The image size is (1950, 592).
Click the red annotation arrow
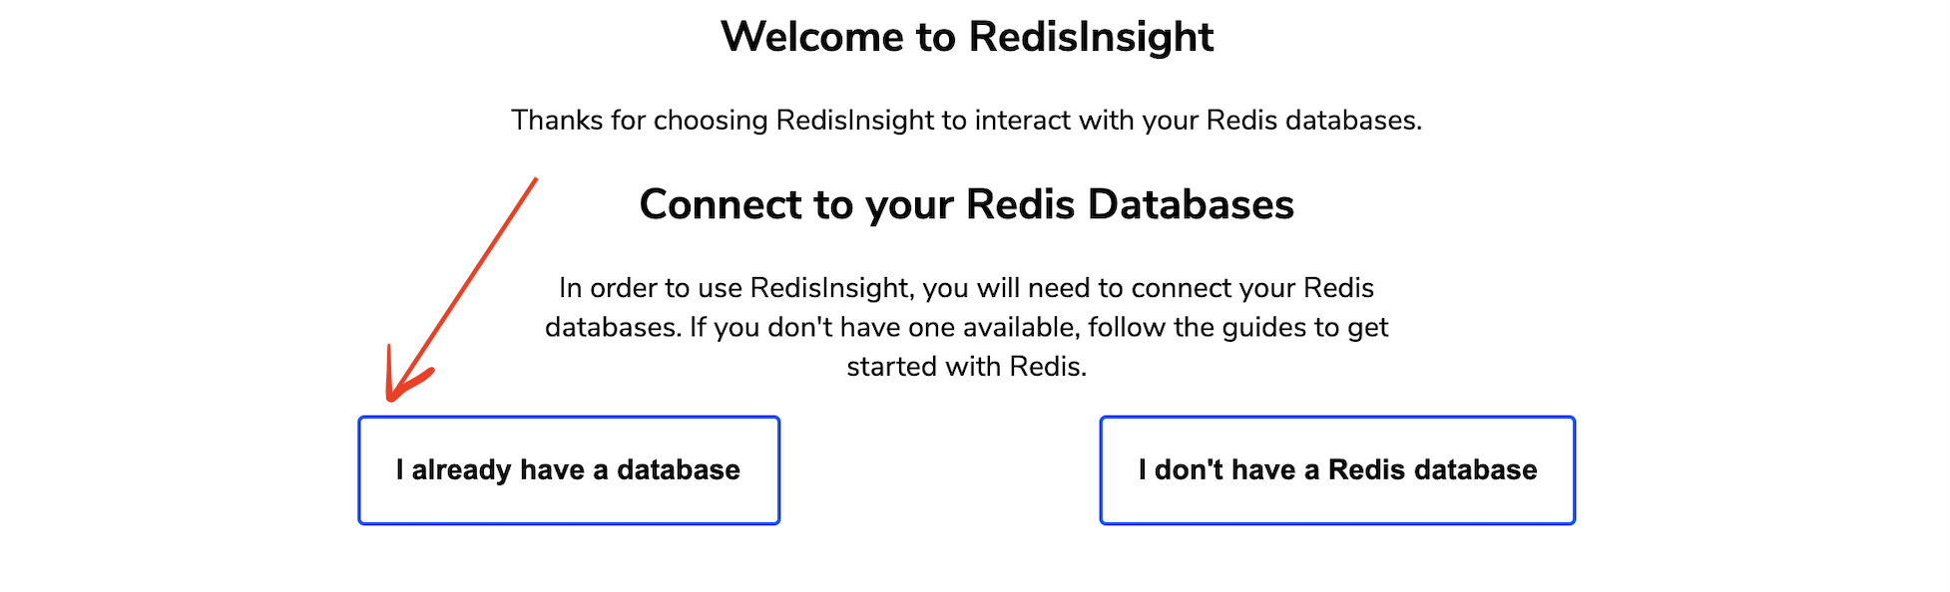pos(459,289)
